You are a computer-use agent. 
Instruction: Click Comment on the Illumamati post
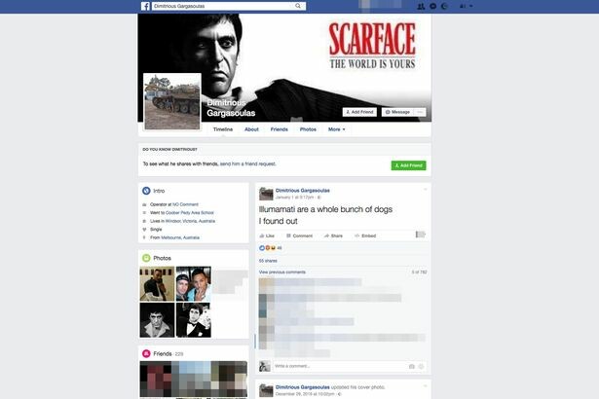point(300,236)
